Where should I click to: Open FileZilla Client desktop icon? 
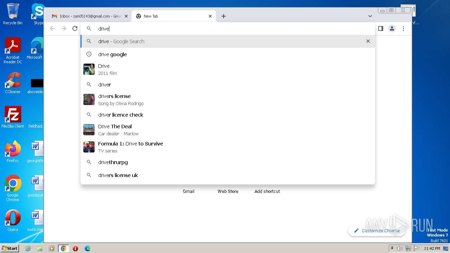(x=13, y=117)
